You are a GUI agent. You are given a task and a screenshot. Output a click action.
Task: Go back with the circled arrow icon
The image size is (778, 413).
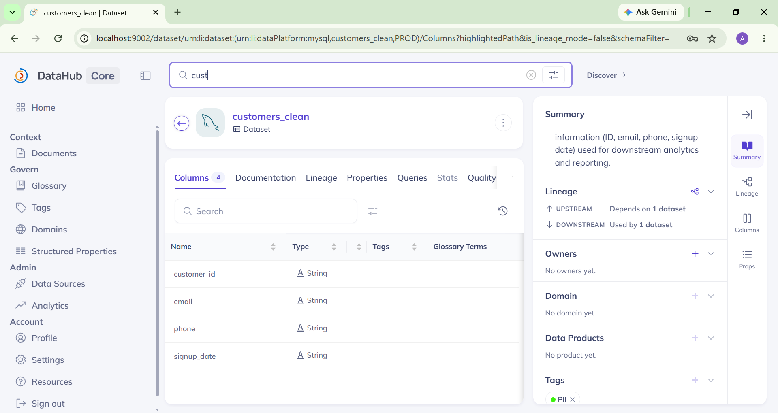point(182,123)
